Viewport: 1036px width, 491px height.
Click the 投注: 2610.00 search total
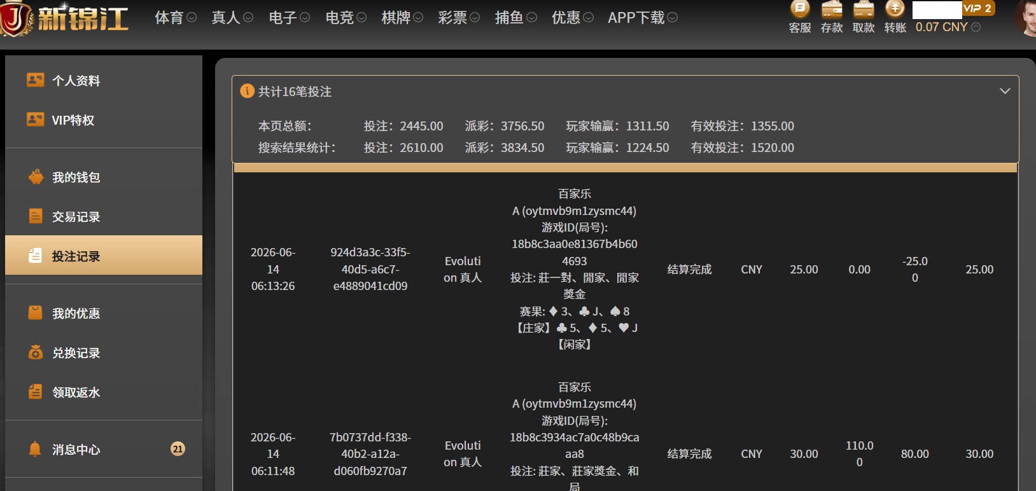click(403, 148)
